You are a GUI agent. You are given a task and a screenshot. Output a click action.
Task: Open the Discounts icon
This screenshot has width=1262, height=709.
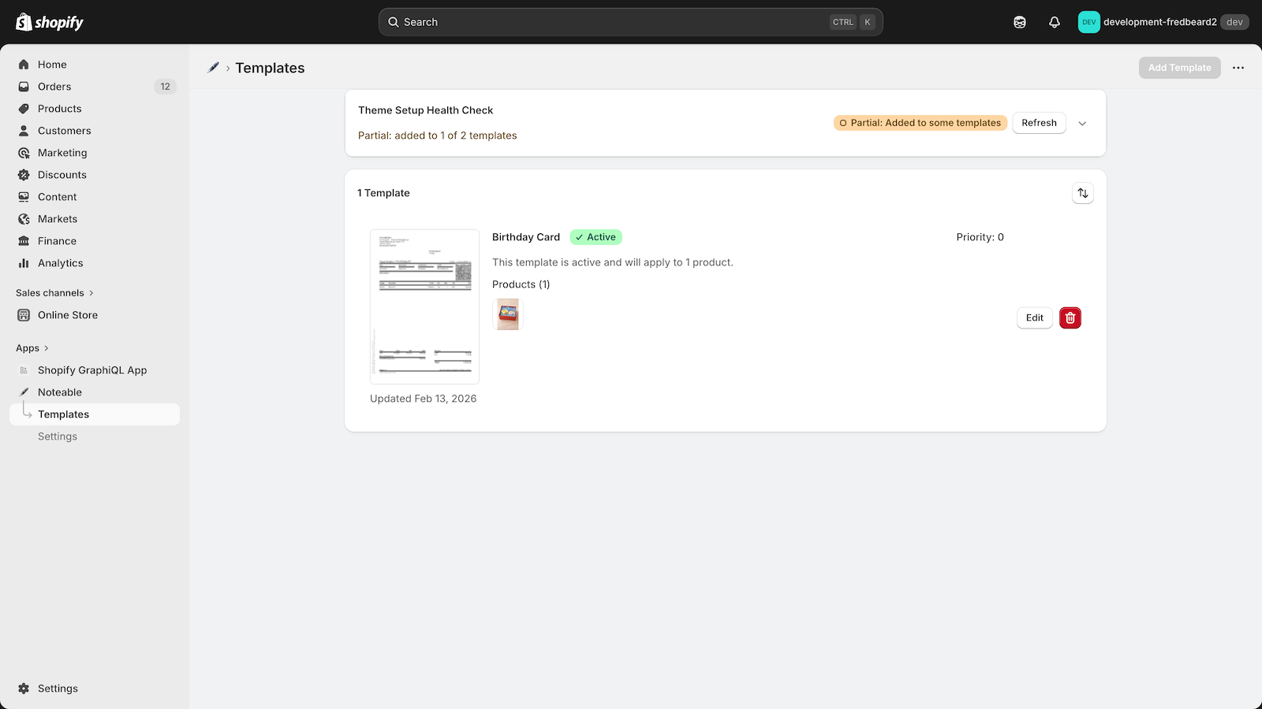tap(24, 174)
